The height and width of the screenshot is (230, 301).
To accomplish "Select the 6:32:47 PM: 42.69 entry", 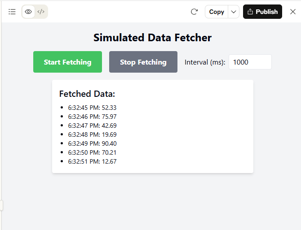I will click(x=92, y=126).
